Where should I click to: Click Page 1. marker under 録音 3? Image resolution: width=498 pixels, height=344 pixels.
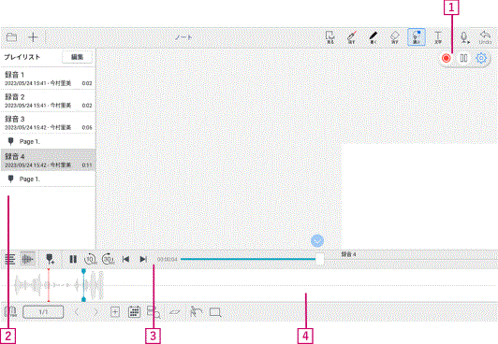pos(48,141)
